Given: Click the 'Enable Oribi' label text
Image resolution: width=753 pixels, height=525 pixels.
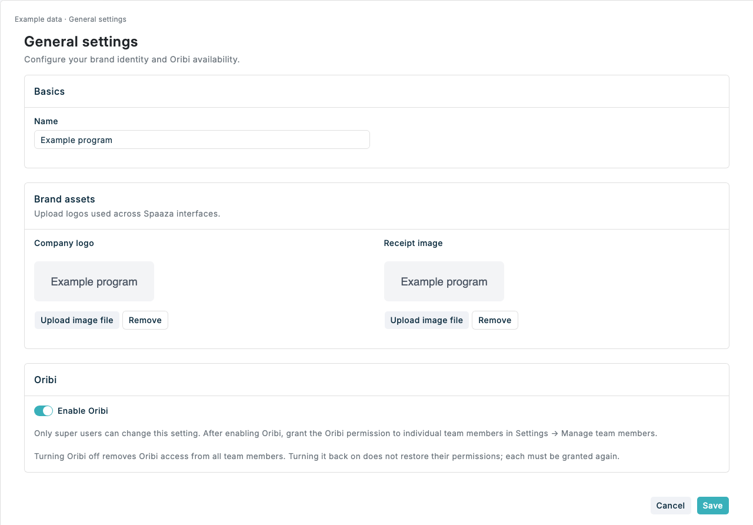Looking at the screenshot, I should (x=83, y=411).
